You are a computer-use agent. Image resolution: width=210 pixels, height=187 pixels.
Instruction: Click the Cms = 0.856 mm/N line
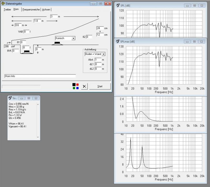coord(19,104)
